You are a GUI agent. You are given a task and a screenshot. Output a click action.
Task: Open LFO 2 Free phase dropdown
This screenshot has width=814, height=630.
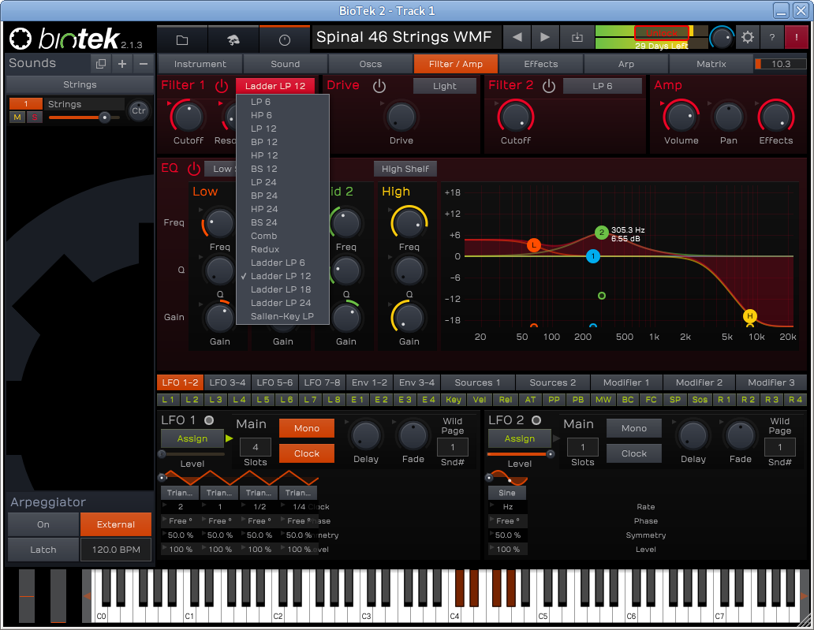pos(508,520)
